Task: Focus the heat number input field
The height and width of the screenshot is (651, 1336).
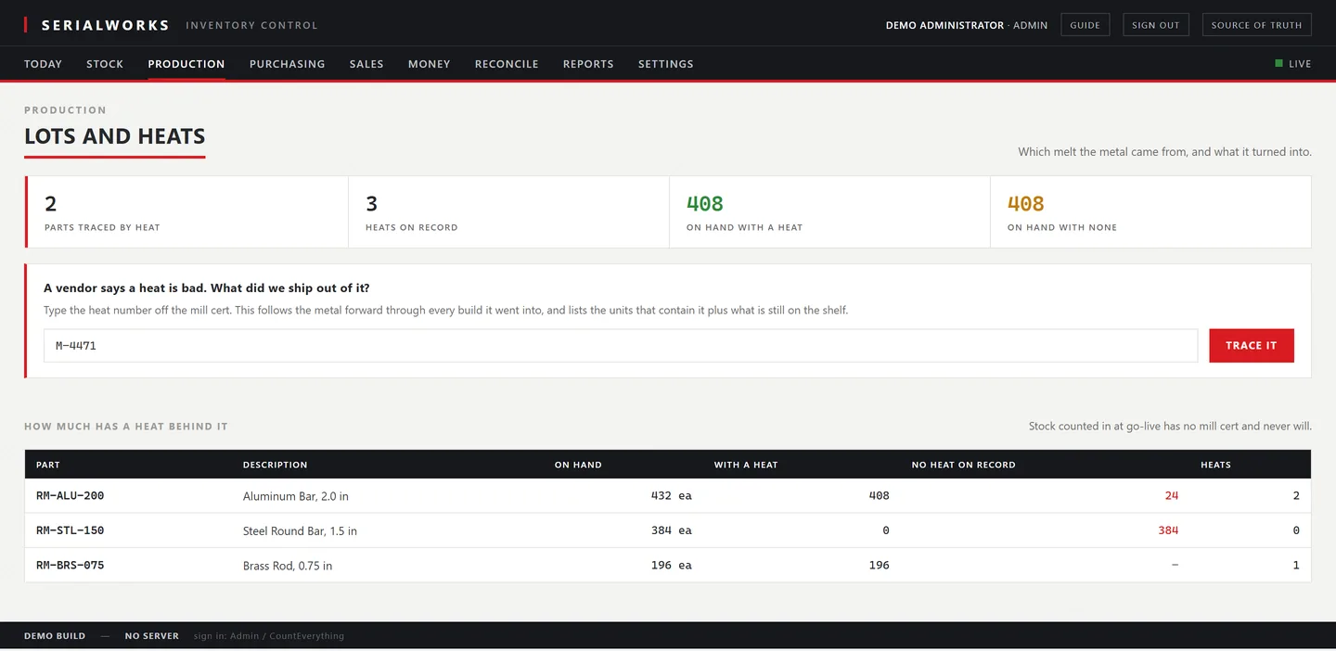Action: point(621,346)
